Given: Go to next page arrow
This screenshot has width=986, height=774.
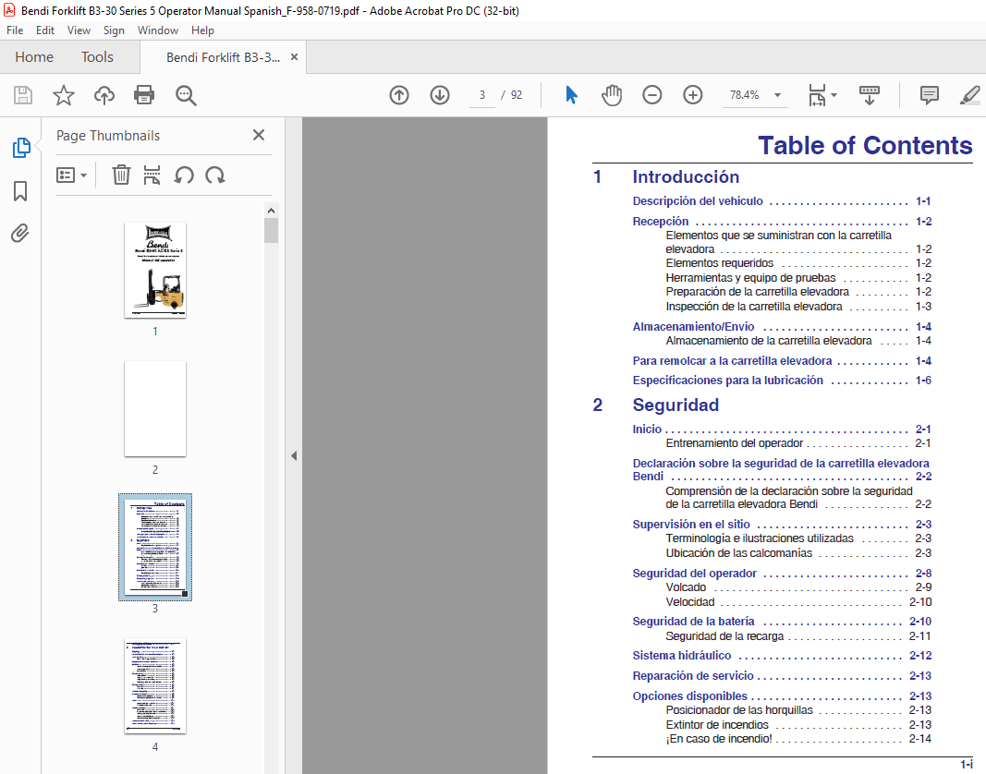Looking at the screenshot, I should (x=440, y=95).
